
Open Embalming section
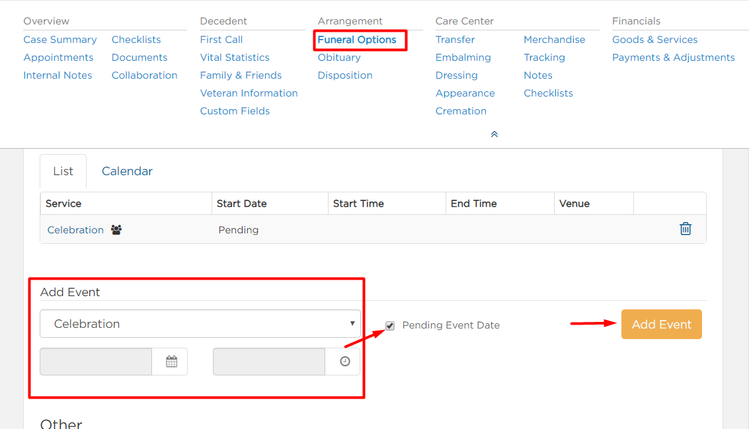click(x=463, y=58)
